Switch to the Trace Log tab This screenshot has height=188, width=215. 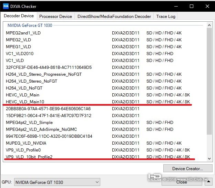[166, 17]
